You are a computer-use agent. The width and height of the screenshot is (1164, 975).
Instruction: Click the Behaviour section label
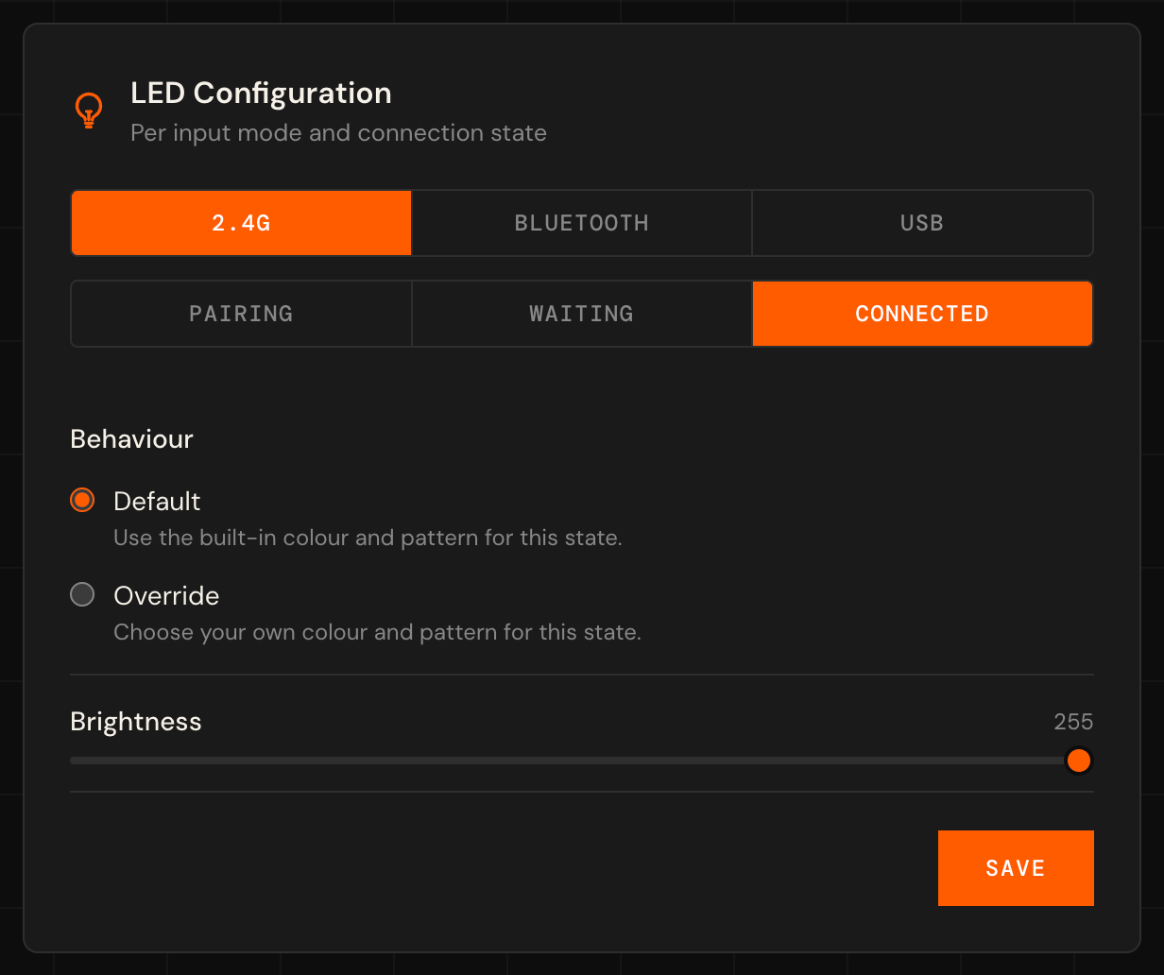(132, 439)
